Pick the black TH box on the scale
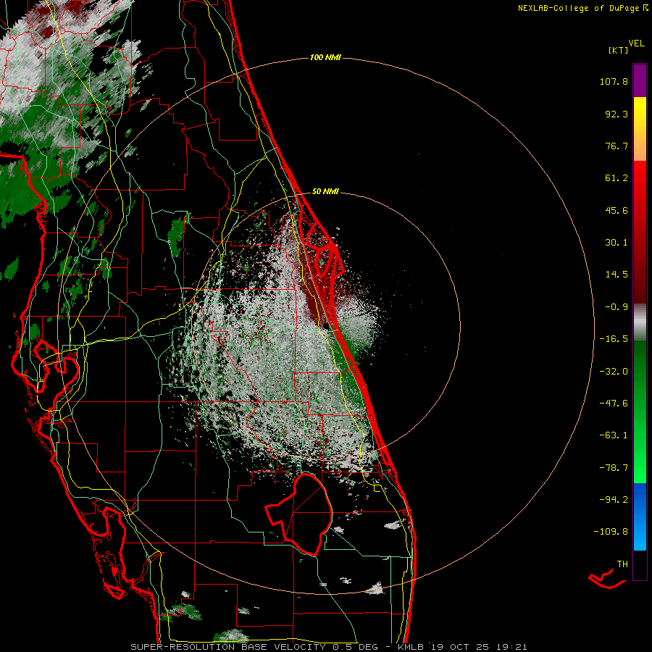The image size is (652, 652). (640, 565)
